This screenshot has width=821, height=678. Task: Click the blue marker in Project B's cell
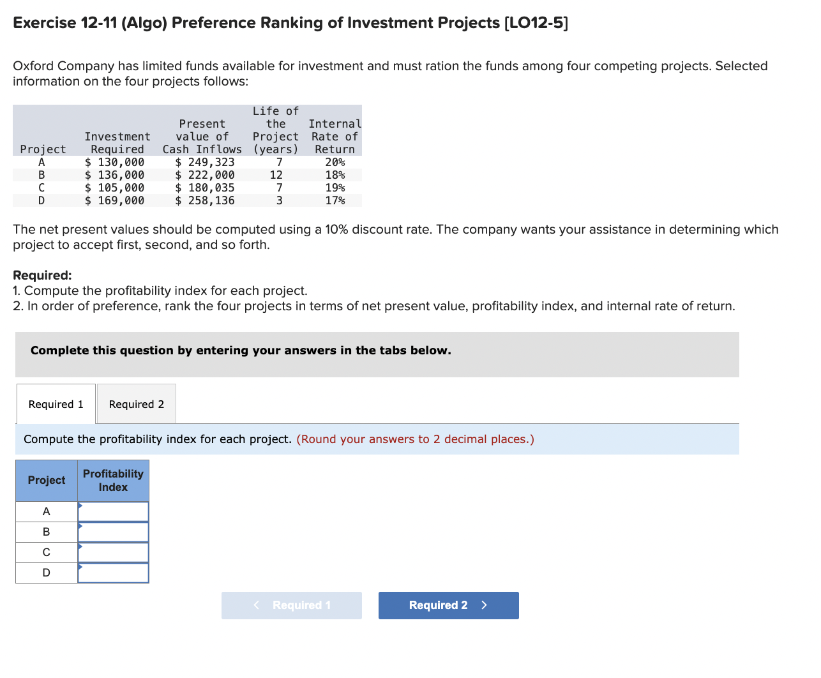point(80,527)
